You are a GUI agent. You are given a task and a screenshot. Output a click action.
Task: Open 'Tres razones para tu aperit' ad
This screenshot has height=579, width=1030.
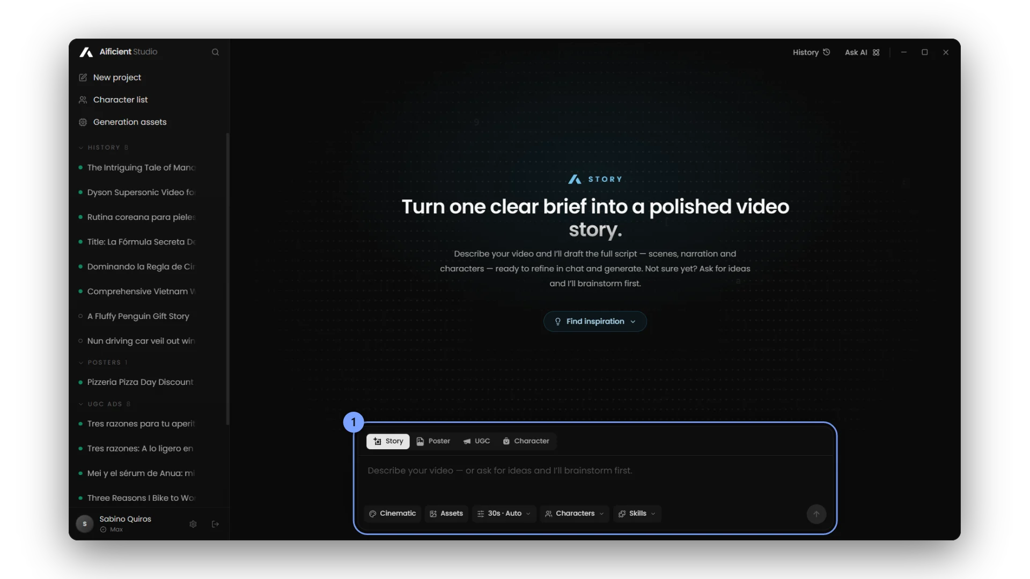pyautogui.click(x=137, y=424)
